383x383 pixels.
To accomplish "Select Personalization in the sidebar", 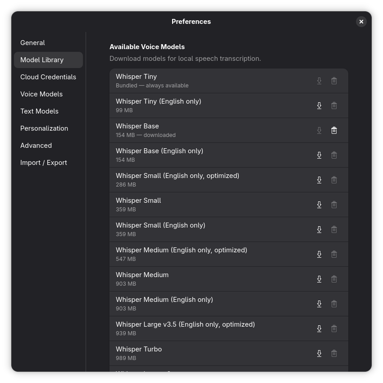I will point(44,128).
